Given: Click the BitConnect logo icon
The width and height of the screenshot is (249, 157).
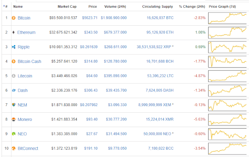Looking at the screenshot, I should [x=14, y=148].
